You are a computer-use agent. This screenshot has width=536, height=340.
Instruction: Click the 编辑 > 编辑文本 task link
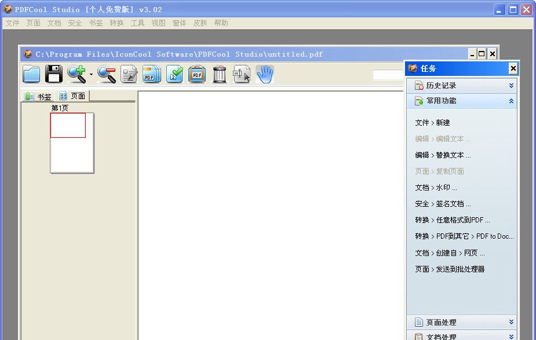(x=443, y=139)
